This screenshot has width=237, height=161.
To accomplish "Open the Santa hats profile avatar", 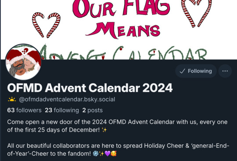I will point(23,62).
